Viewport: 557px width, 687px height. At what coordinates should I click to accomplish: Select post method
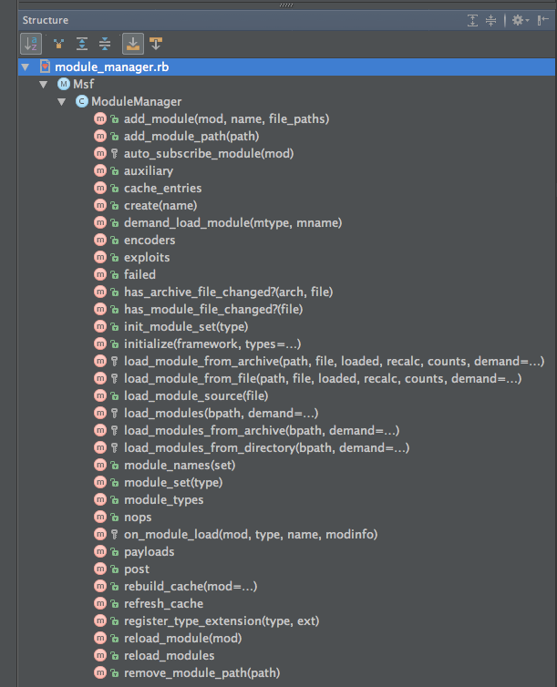137,569
